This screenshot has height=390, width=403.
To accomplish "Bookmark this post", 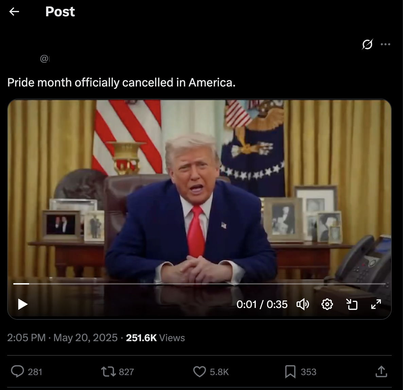I will pyautogui.click(x=290, y=372).
